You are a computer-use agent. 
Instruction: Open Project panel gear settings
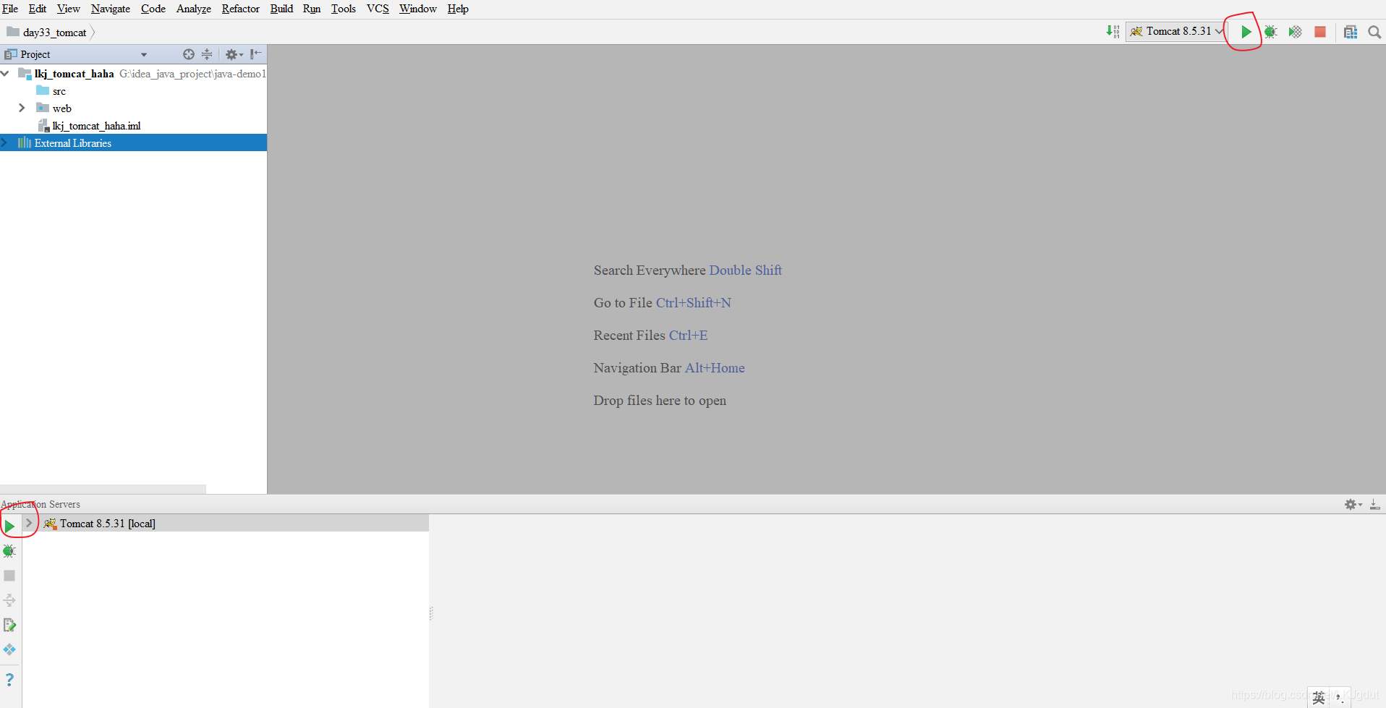pyautogui.click(x=234, y=54)
